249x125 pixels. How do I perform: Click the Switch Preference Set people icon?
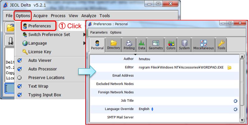pos(25,35)
